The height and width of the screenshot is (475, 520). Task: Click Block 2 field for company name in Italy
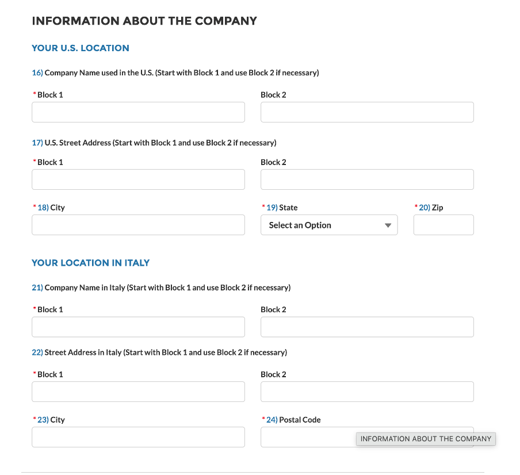pyautogui.click(x=367, y=327)
